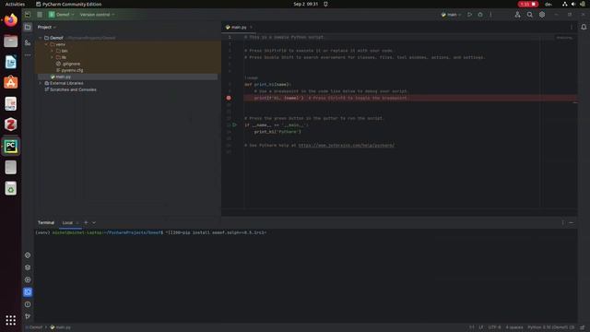Open Code With Me icon

click(x=517, y=15)
